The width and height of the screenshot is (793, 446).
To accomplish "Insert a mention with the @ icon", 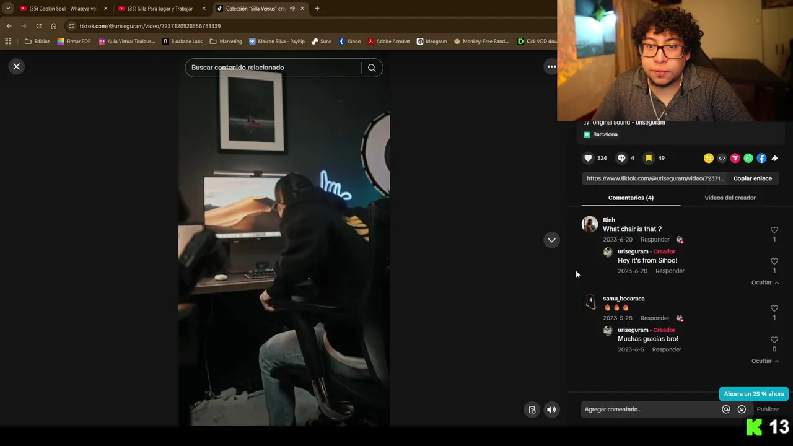I will tap(726, 409).
